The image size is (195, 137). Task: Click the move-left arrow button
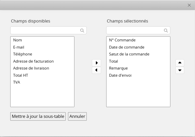pyautogui.click(x=96, y=70)
